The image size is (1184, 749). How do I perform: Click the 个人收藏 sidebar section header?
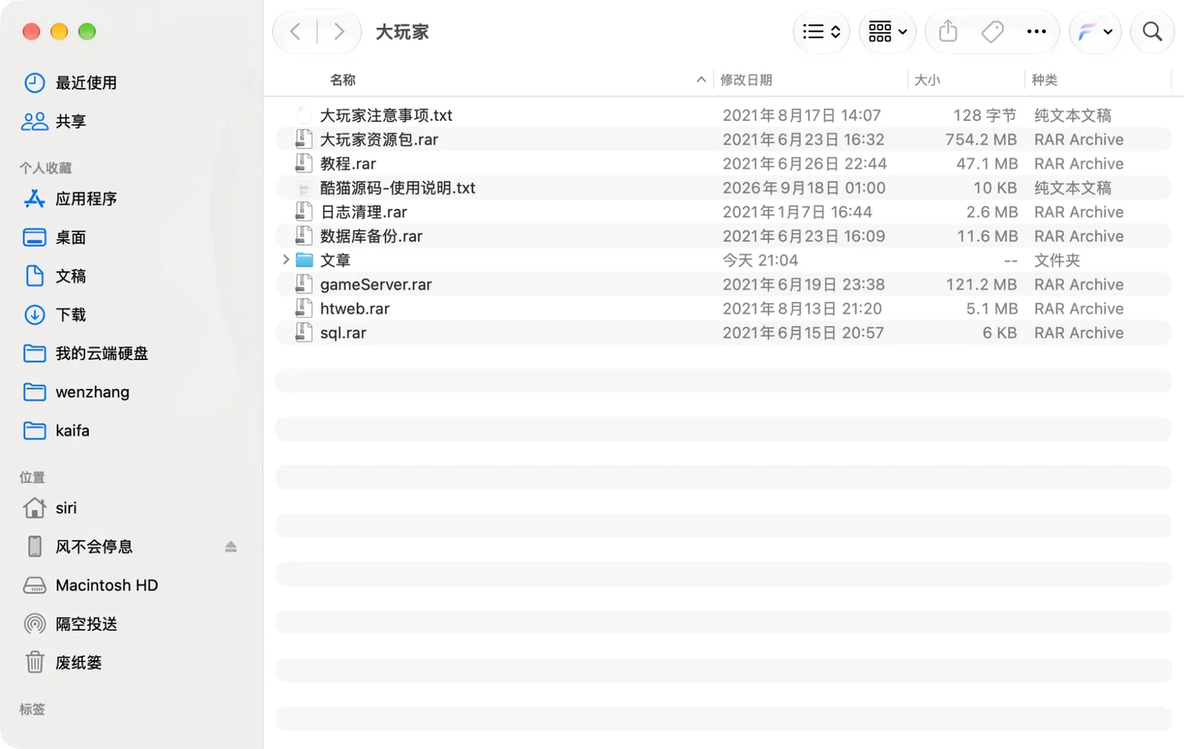tap(46, 168)
